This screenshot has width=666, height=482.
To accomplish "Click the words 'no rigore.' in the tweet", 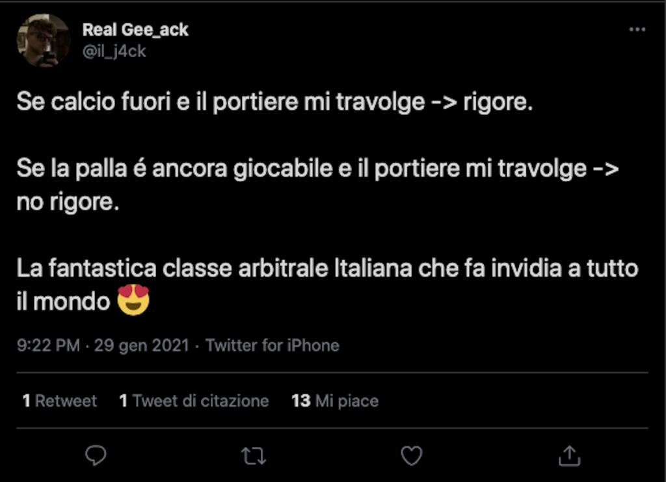I will coord(68,203).
